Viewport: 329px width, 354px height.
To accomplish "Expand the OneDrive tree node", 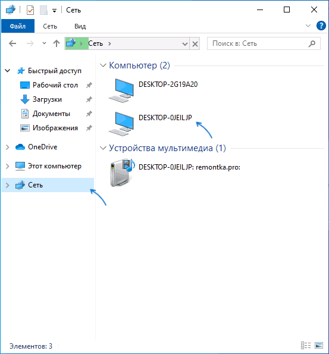I will pyautogui.click(x=8, y=147).
